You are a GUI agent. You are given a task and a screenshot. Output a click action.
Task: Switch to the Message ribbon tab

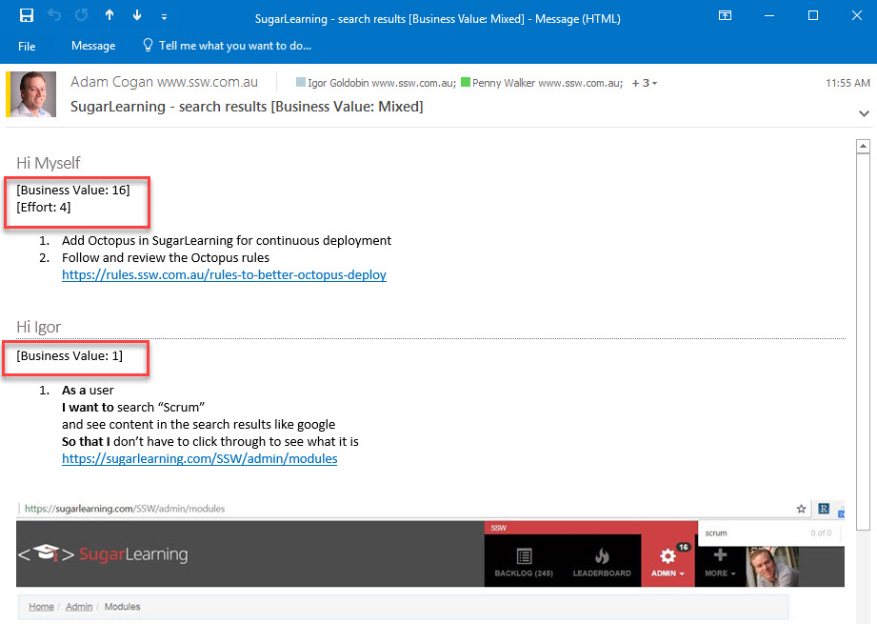[92, 46]
